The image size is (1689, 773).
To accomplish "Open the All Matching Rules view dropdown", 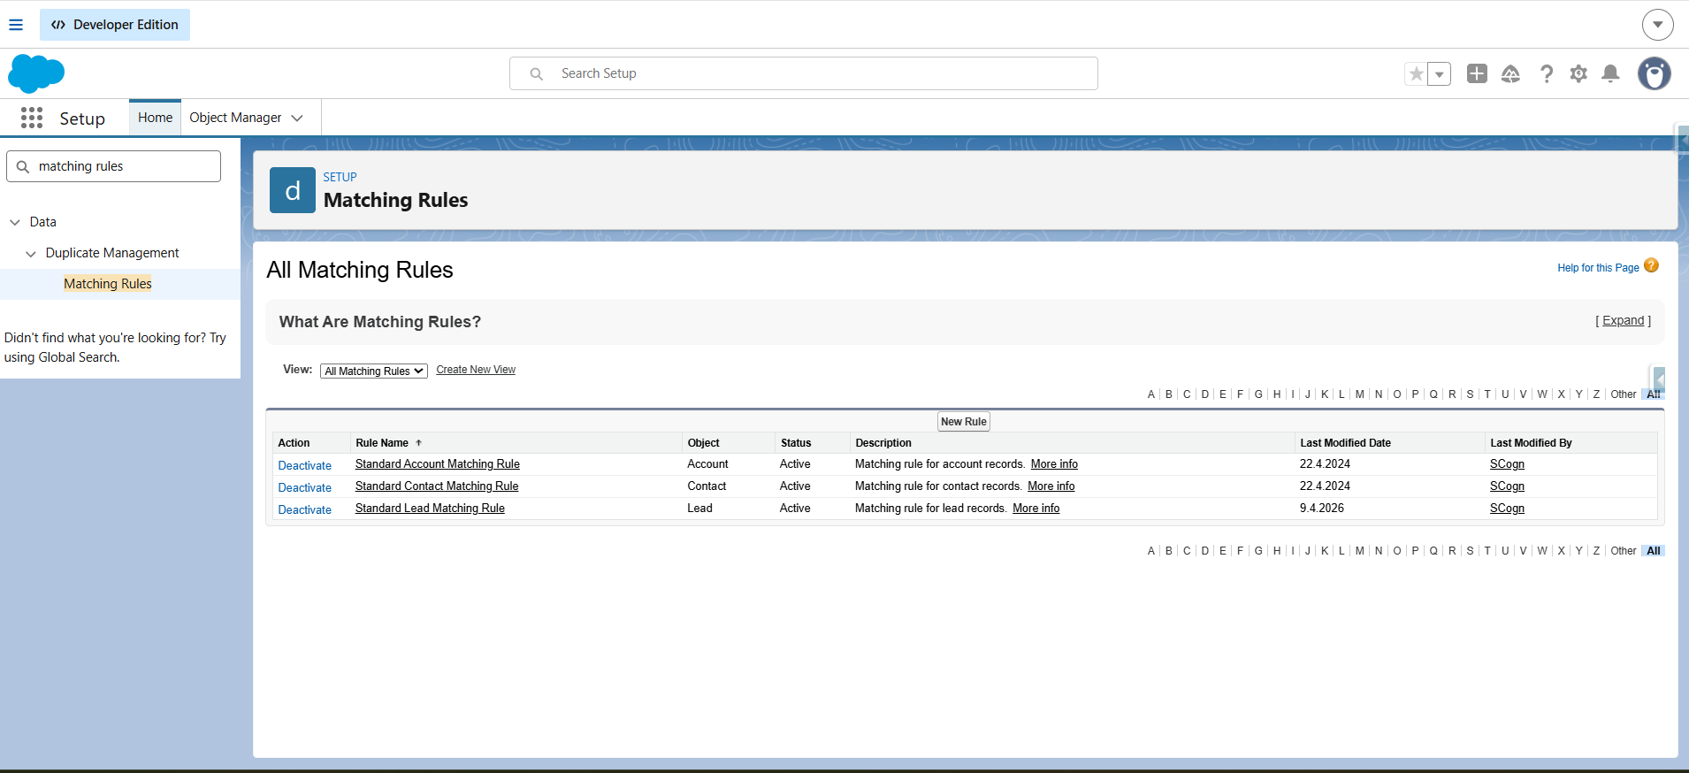I will (373, 371).
